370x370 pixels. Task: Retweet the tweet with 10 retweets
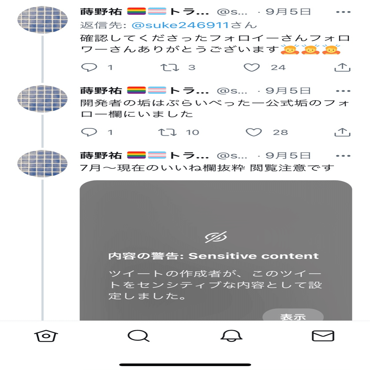167,132
